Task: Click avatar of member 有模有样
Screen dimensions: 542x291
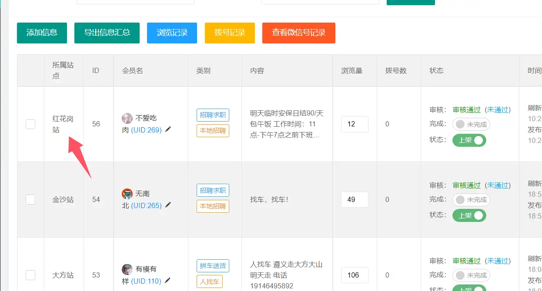Action: point(127,269)
